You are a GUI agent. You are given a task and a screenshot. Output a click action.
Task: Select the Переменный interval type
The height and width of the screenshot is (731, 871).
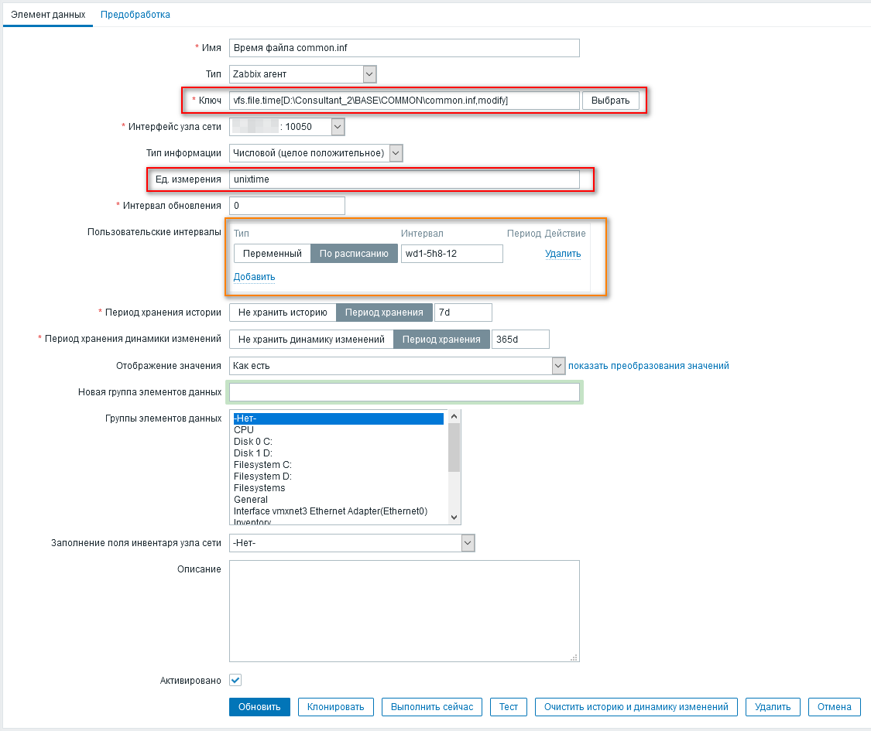coord(272,254)
